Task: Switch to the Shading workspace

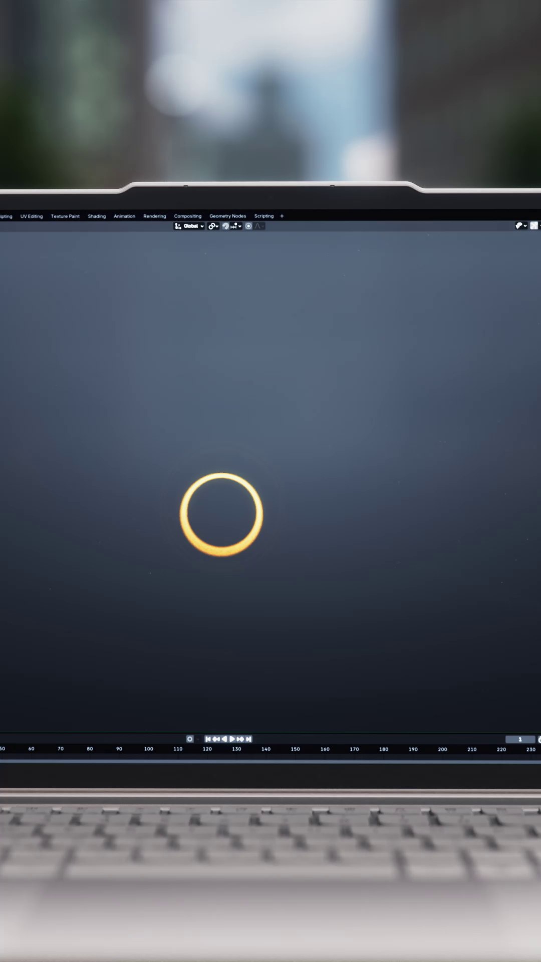Action: tap(97, 216)
